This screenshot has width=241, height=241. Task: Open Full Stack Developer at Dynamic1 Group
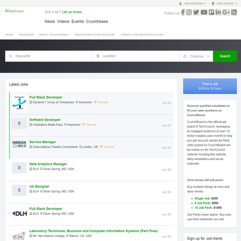point(46,97)
